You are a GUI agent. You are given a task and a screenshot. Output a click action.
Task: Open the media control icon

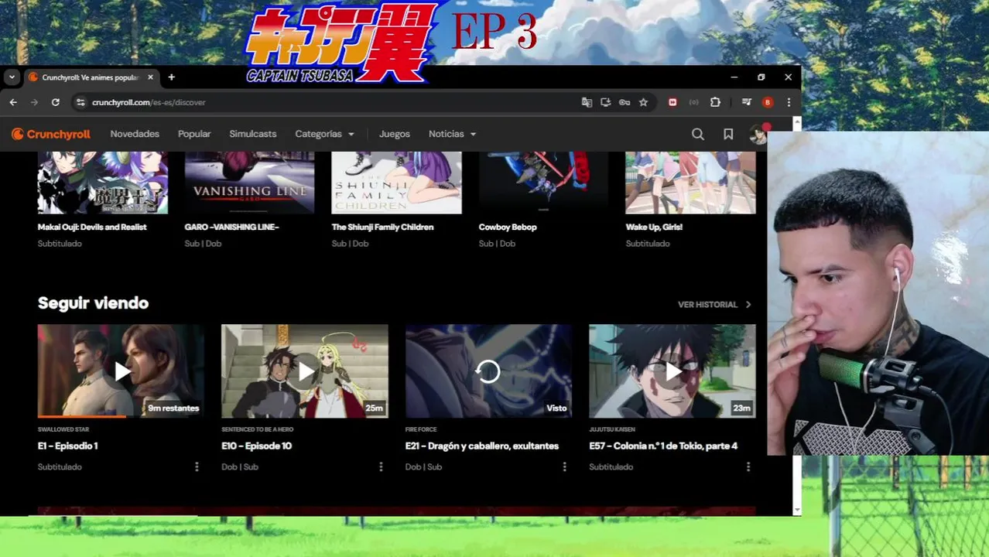(x=746, y=102)
